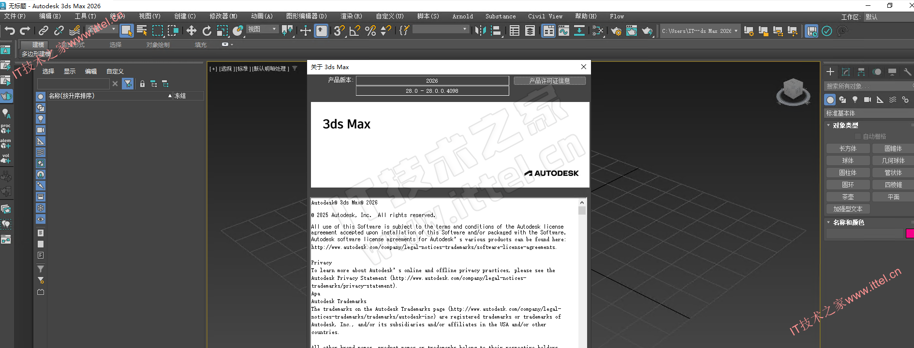This screenshot has height=348, width=914.
Task: Open the Modify panel tab in Command Panel
Action: tap(846, 72)
